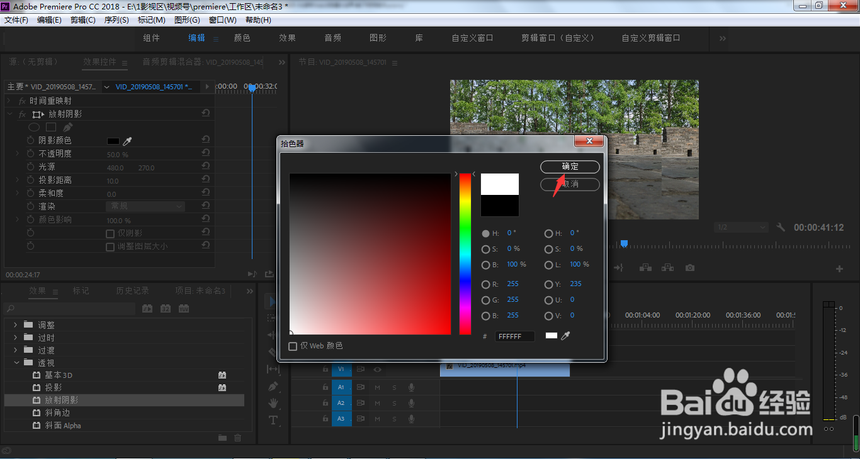Screen dimensions: 860x459
Task: Select the G radio button
Action: (x=485, y=301)
